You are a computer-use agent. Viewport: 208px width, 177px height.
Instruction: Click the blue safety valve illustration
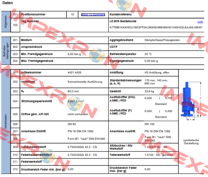point(188,100)
